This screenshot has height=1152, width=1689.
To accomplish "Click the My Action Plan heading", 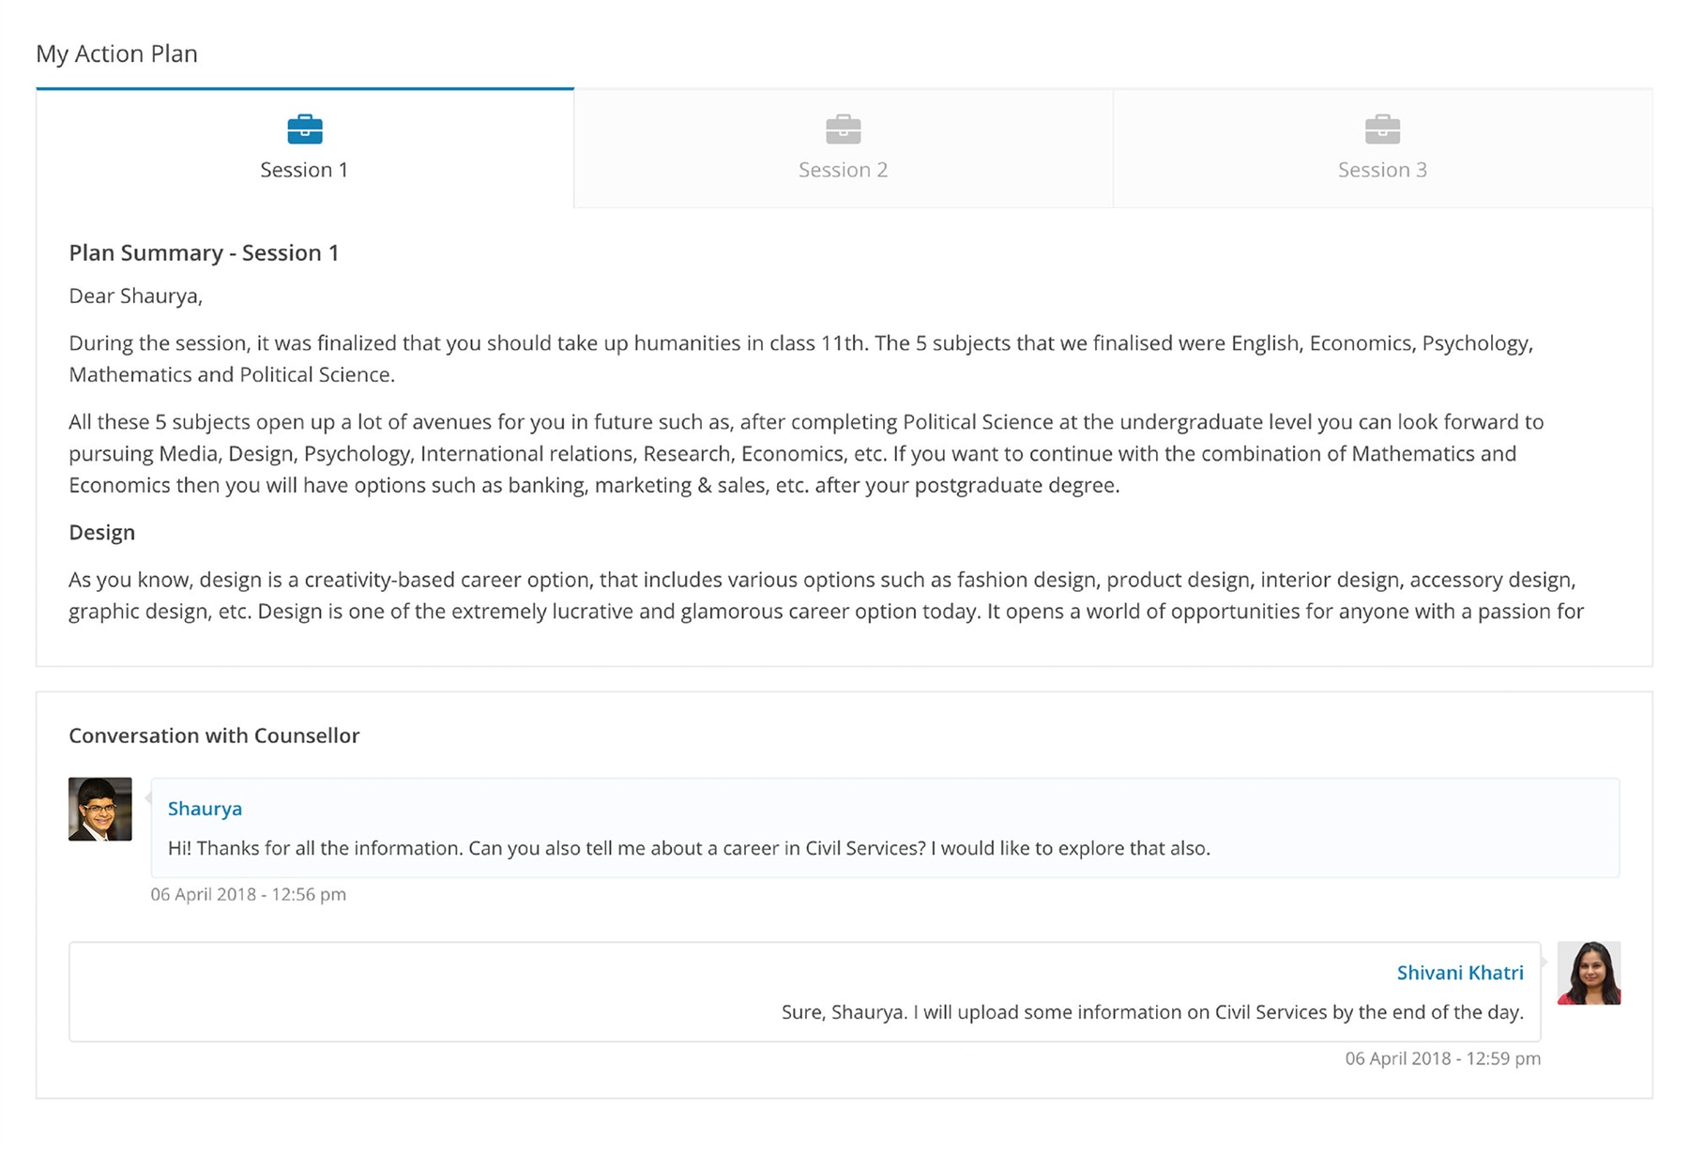I will (116, 53).
